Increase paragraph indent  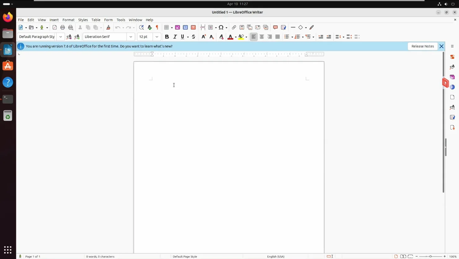coord(321,37)
